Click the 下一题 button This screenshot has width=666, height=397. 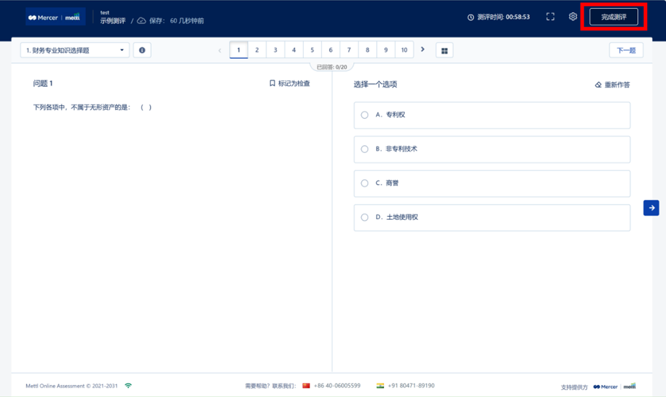(x=626, y=50)
